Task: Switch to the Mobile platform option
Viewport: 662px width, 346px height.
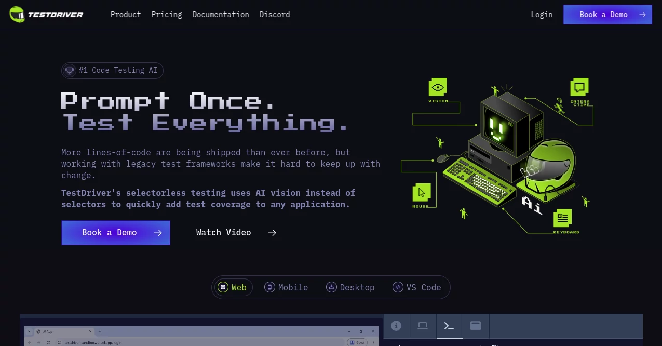Action: [x=286, y=287]
